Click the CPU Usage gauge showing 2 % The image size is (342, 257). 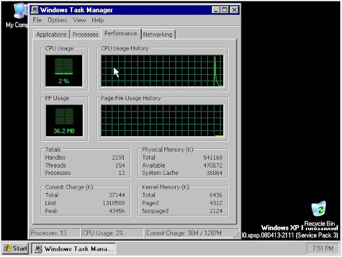64,71
